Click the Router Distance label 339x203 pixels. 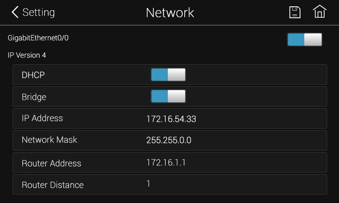[x=53, y=185]
